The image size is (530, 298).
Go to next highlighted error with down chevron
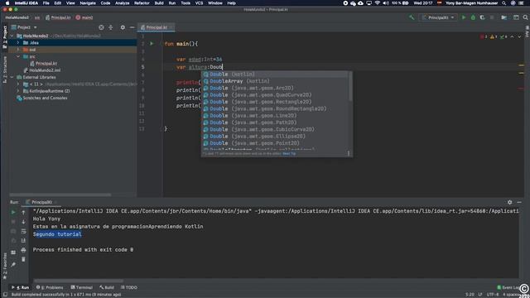click(519, 36)
